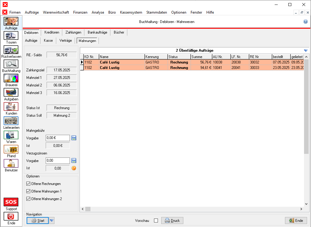Viewport: 311px width, 227px height.
Task: Select the Kunden sidebar icon
Action: click(x=11, y=107)
